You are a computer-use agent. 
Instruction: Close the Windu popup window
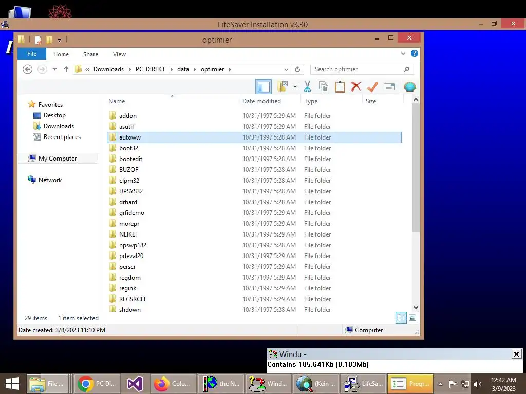(x=517, y=354)
